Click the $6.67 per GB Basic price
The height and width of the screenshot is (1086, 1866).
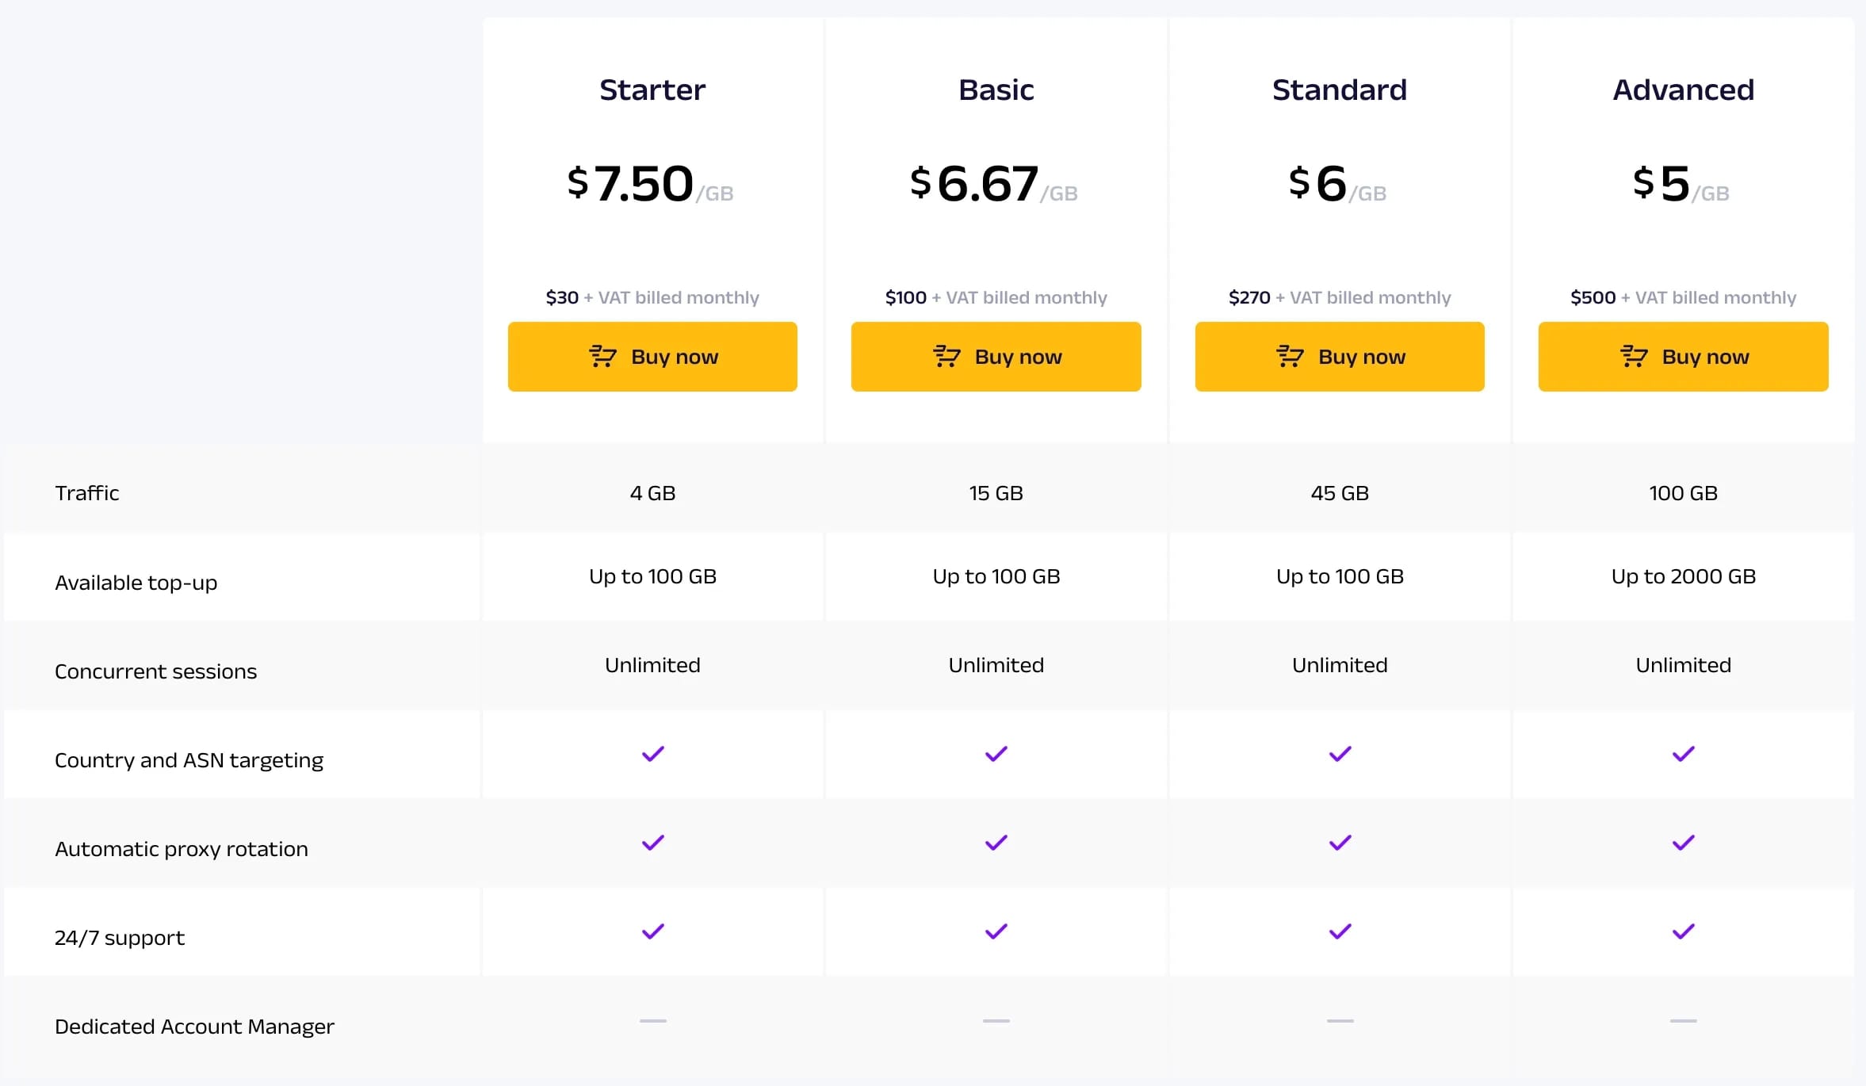(994, 184)
